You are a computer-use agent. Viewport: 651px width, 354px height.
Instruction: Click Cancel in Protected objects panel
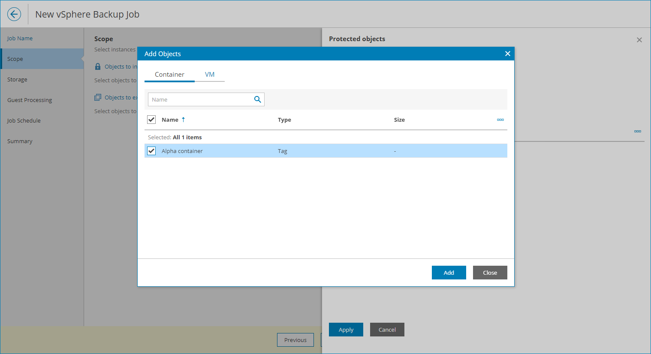(x=387, y=330)
